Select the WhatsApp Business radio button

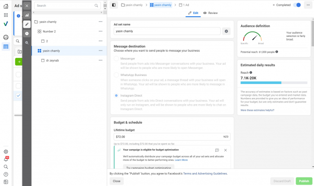[x=117, y=74]
